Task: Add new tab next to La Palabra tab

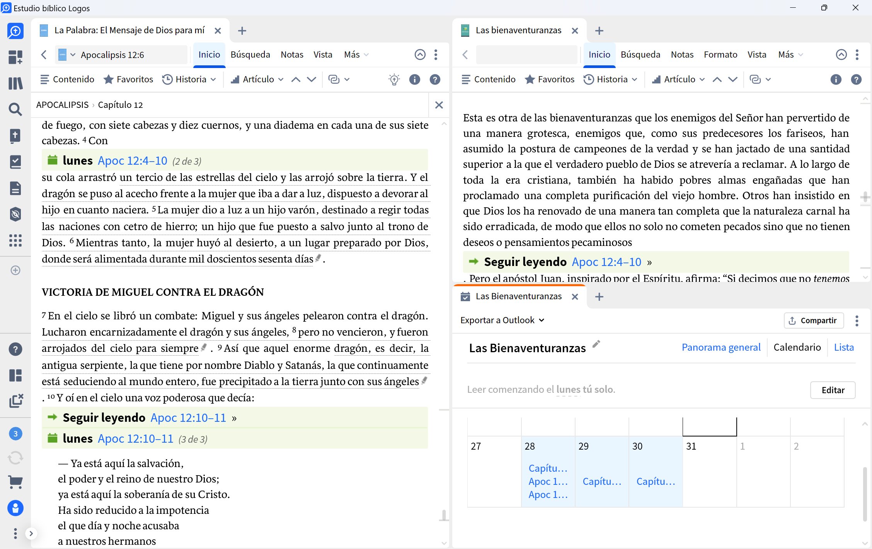Action: point(242,31)
